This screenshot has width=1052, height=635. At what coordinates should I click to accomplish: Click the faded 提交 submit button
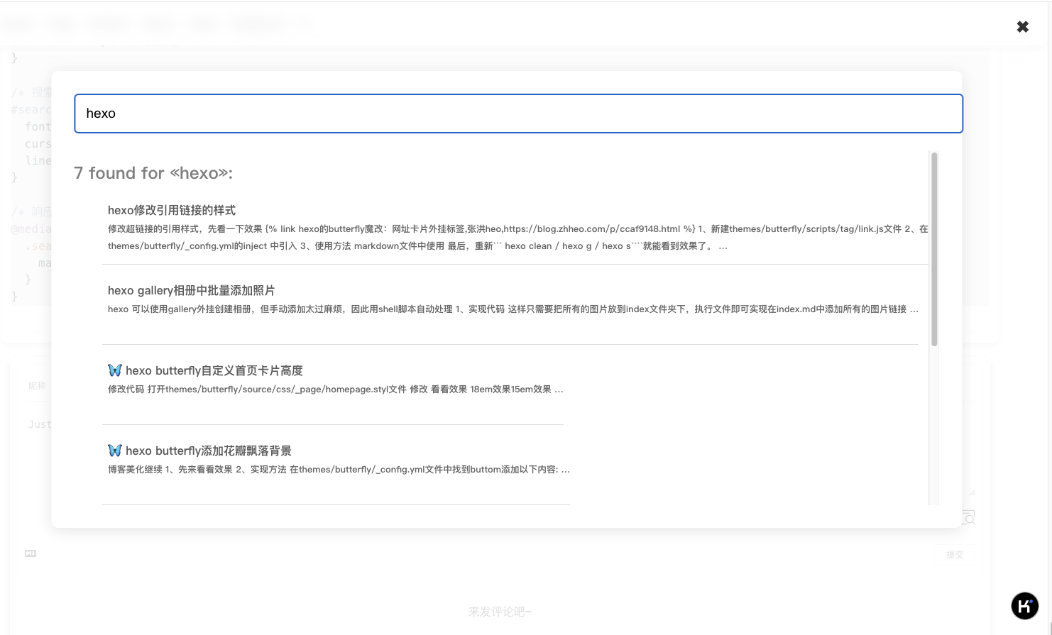(x=954, y=555)
